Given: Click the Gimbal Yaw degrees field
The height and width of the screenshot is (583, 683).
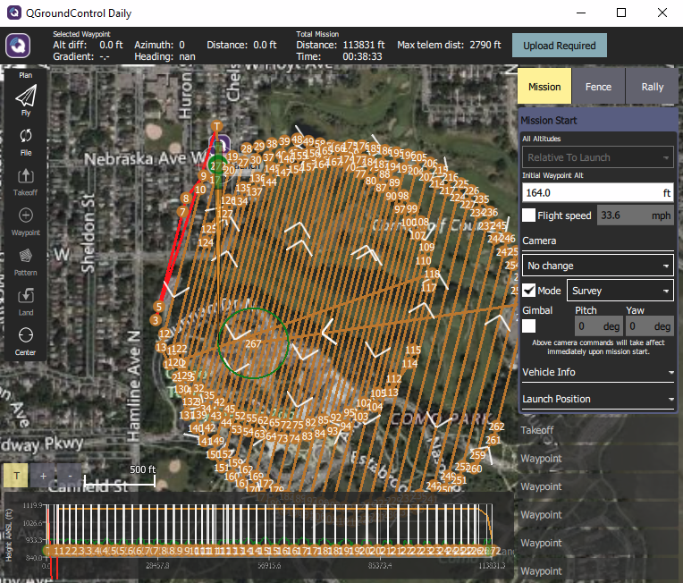Looking at the screenshot, I should click(649, 325).
